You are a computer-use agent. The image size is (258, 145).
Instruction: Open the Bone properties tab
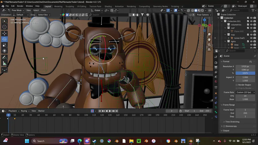216,112
